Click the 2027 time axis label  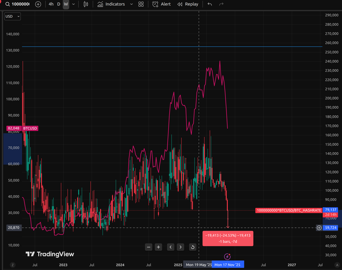pyautogui.click(x=292, y=265)
